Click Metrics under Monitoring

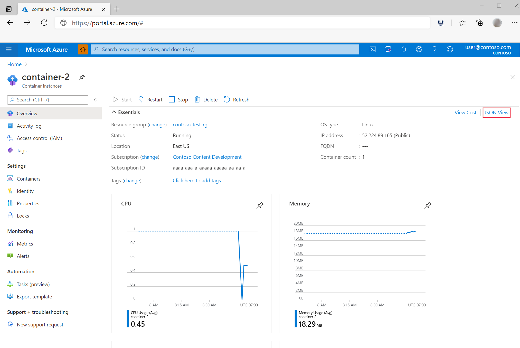[x=25, y=243]
